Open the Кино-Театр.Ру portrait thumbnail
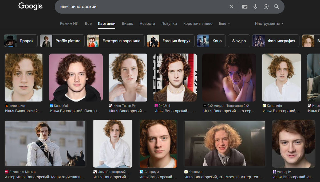This screenshot has height=182, width=320. click(x=128, y=78)
